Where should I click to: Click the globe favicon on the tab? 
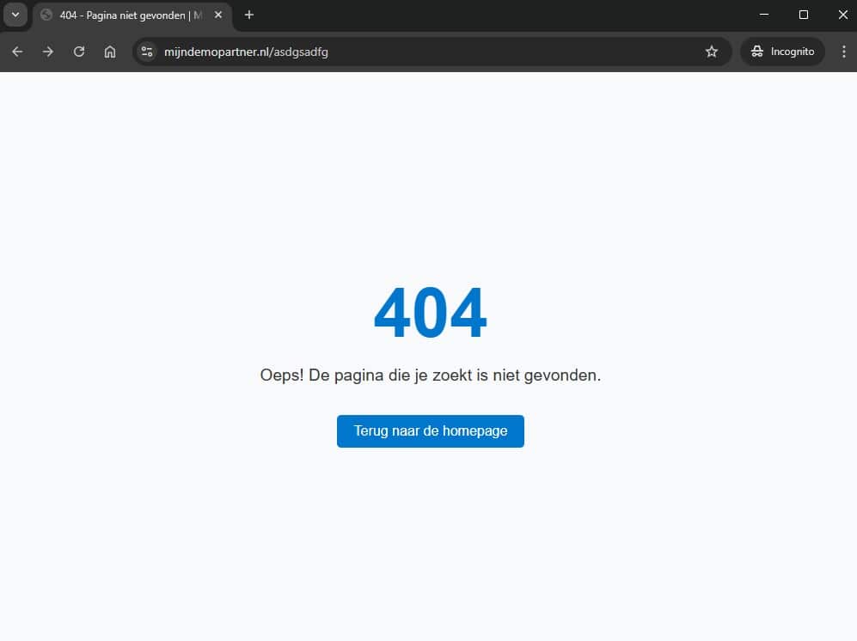point(46,15)
